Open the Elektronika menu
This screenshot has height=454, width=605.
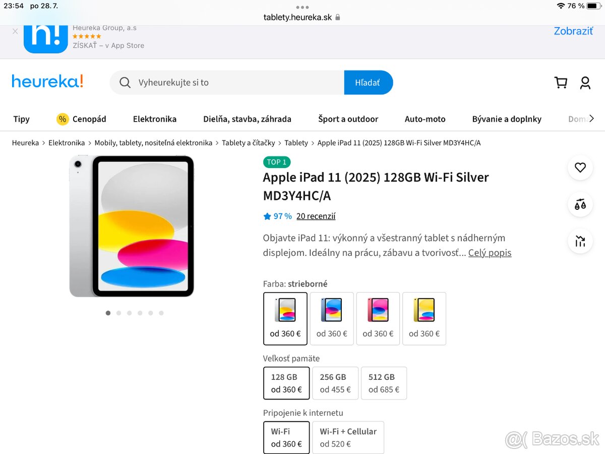(155, 119)
